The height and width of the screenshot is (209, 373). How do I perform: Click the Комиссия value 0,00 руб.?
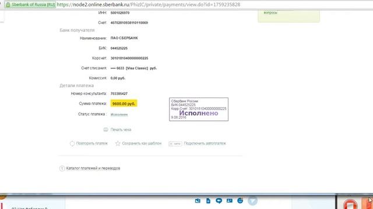[x=118, y=78]
